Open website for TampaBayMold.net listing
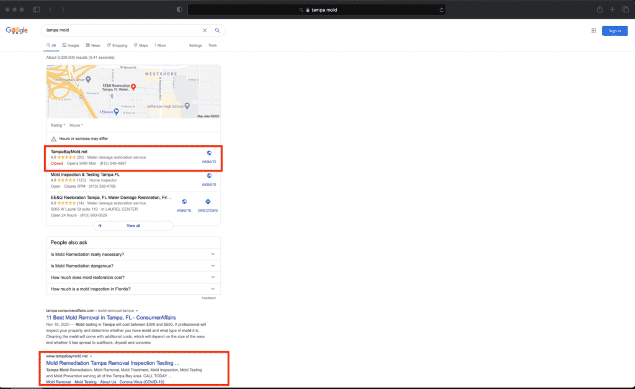This screenshot has height=389, width=635. click(x=209, y=157)
